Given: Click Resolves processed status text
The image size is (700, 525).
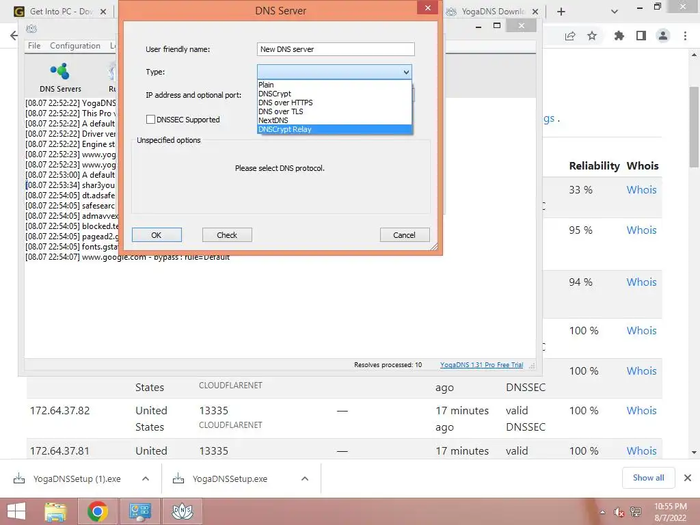Looking at the screenshot, I should click(x=388, y=365).
